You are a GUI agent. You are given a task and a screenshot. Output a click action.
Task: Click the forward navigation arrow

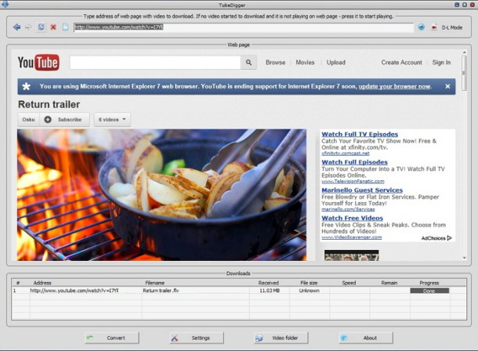click(29, 27)
